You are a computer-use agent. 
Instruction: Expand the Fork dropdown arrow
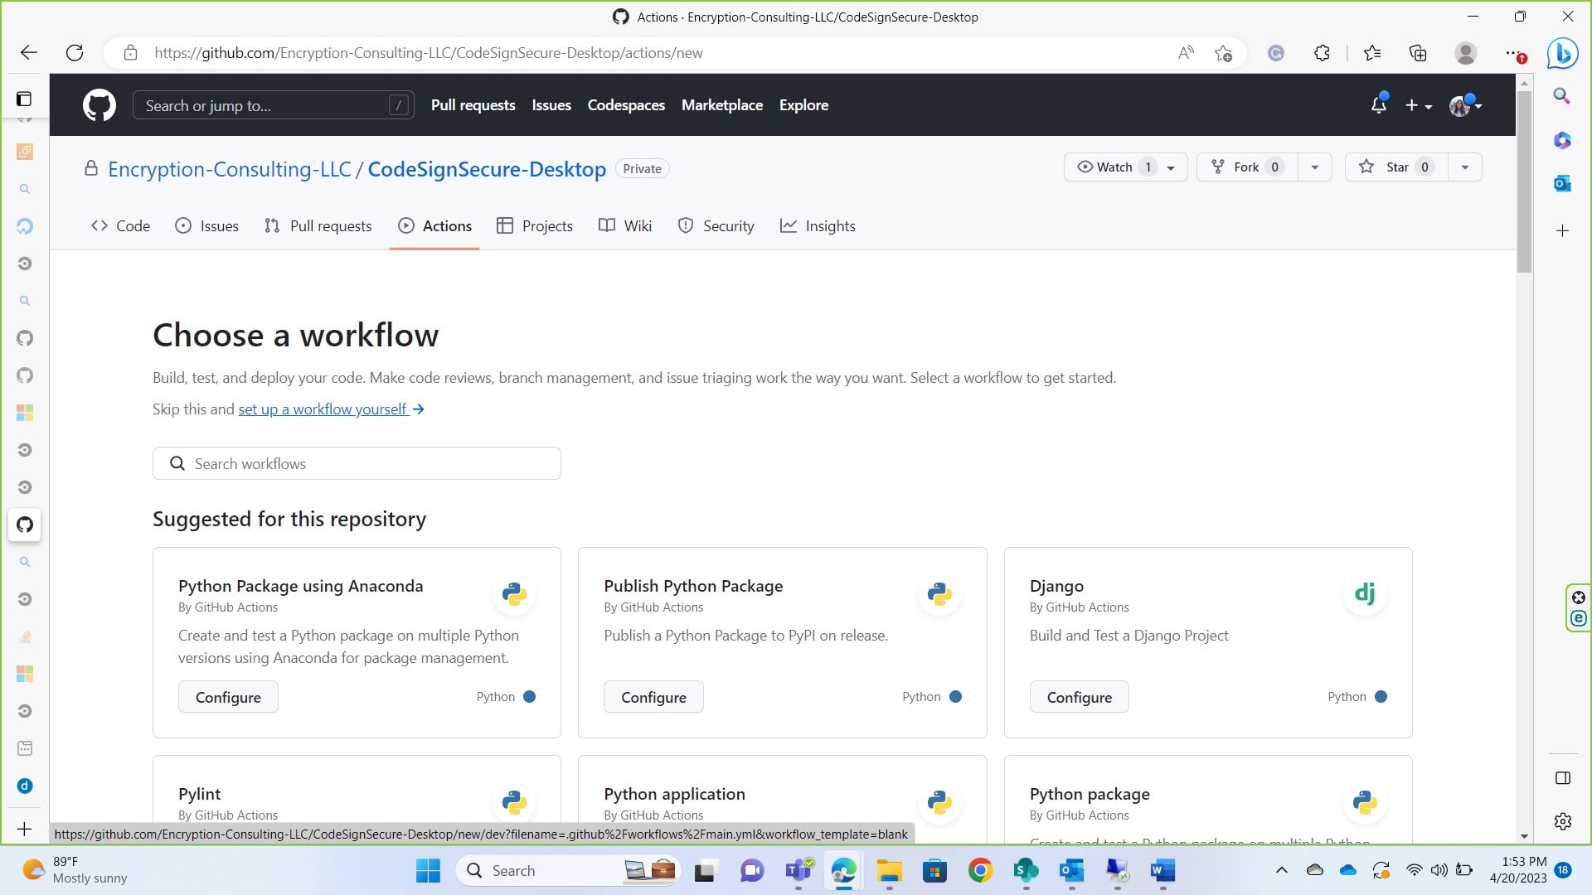click(x=1314, y=167)
